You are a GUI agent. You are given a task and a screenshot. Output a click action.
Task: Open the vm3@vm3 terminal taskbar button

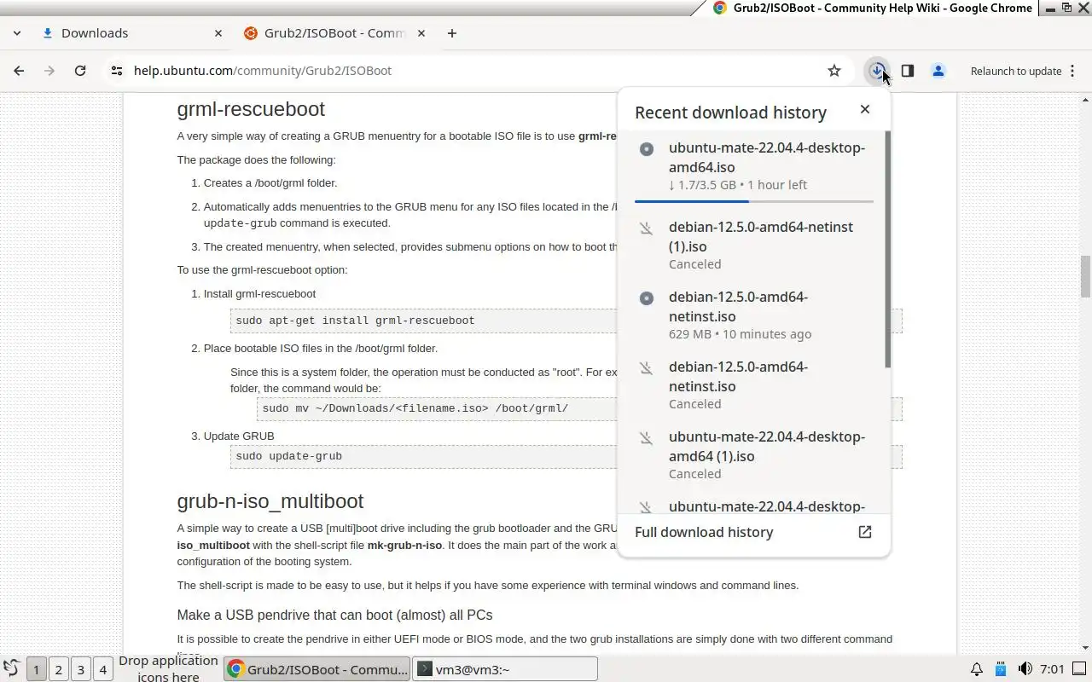[x=505, y=669]
